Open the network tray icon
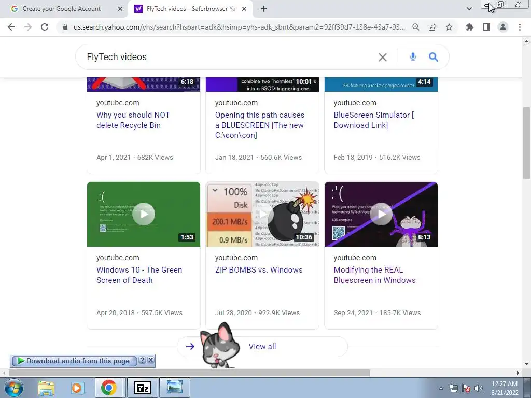531x398 pixels. click(453, 388)
